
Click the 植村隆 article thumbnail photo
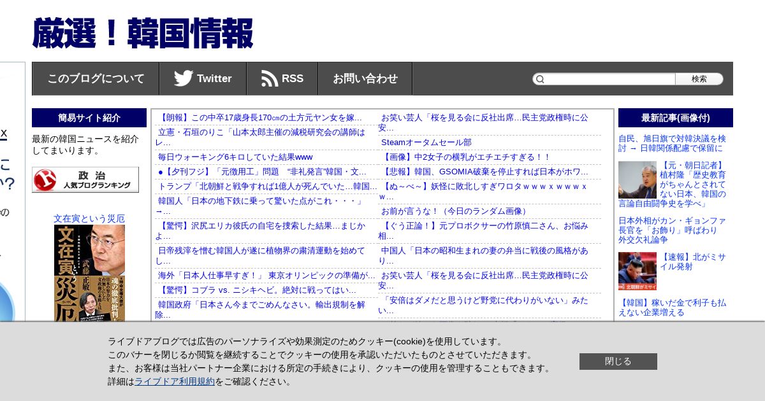[x=637, y=179]
